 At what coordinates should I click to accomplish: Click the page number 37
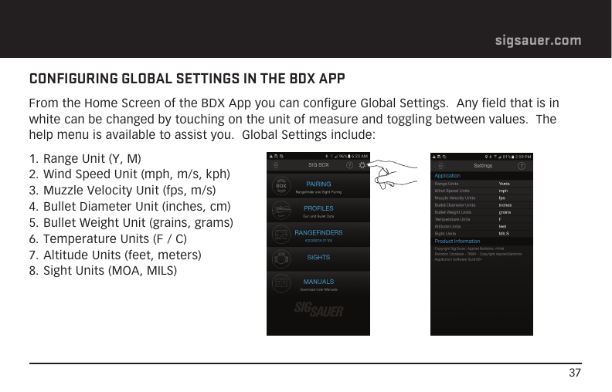575,373
